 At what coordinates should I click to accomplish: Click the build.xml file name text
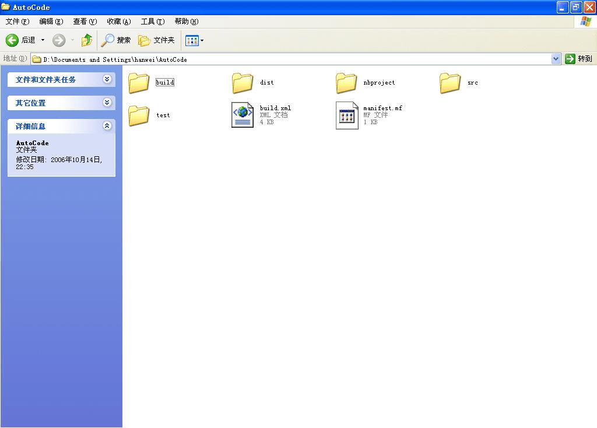pyautogui.click(x=275, y=108)
